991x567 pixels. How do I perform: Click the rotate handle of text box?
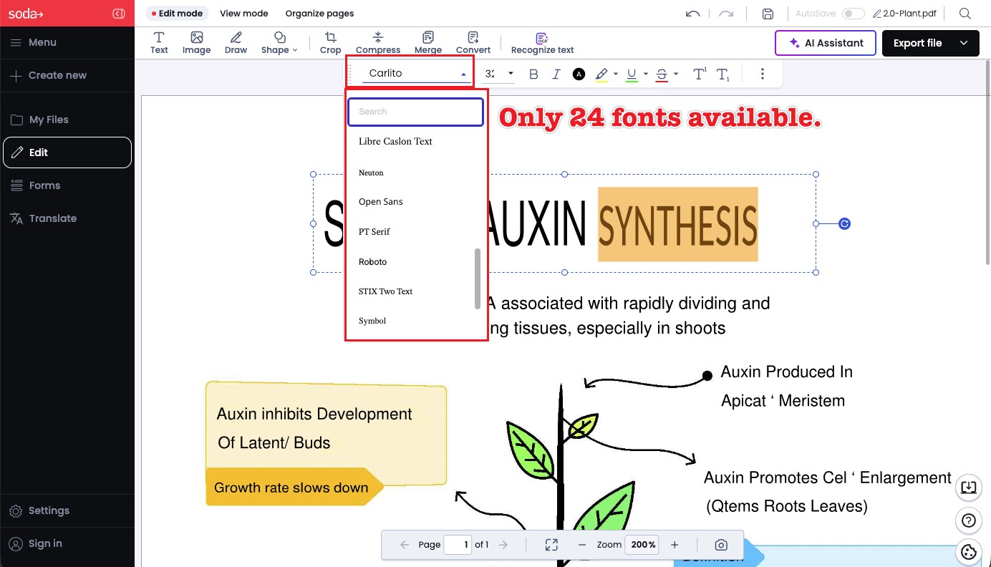pyautogui.click(x=844, y=224)
